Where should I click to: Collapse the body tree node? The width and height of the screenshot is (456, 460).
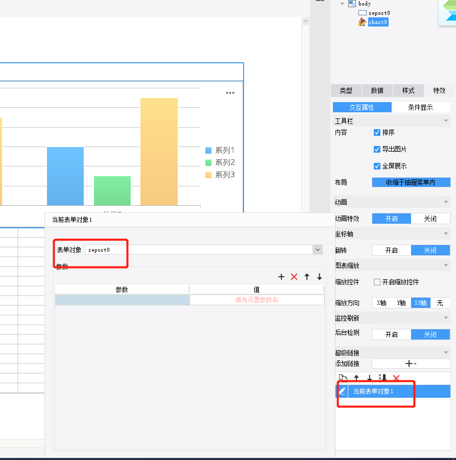coord(342,4)
